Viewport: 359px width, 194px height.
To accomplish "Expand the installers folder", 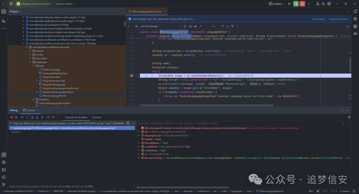I will pyautogui.click(x=34, y=99).
